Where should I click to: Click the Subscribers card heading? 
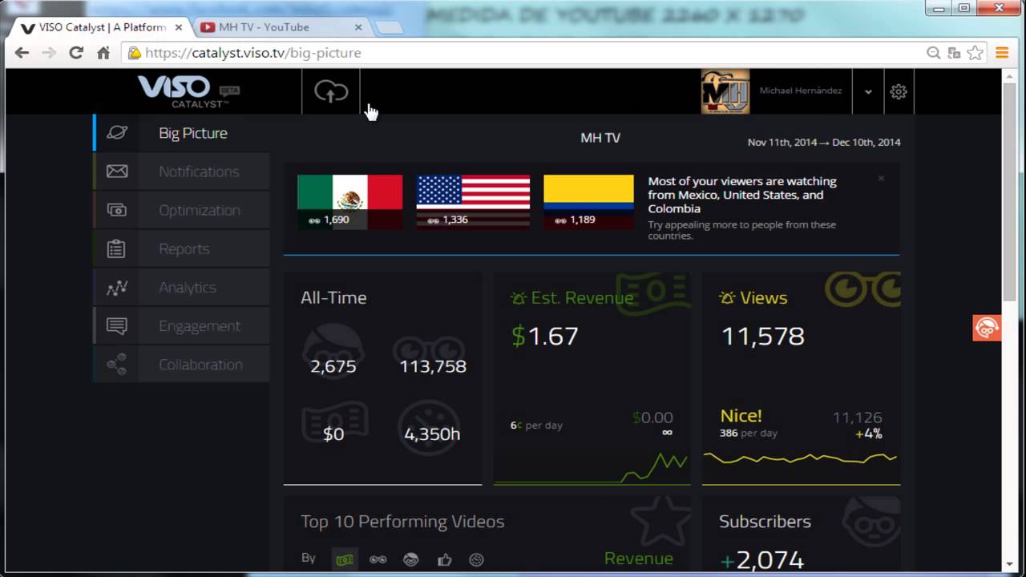pos(765,522)
